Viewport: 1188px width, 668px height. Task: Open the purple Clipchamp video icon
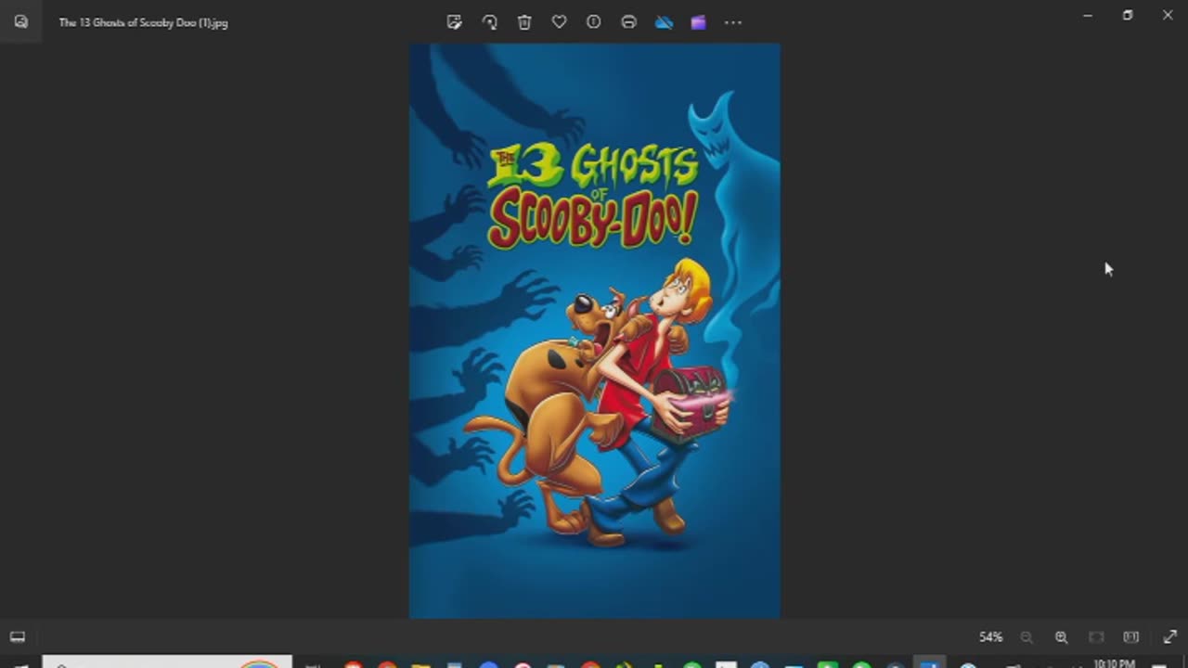pyautogui.click(x=698, y=22)
